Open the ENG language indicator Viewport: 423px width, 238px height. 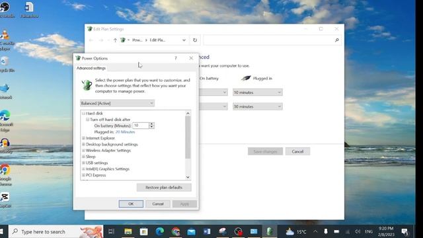point(369,231)
